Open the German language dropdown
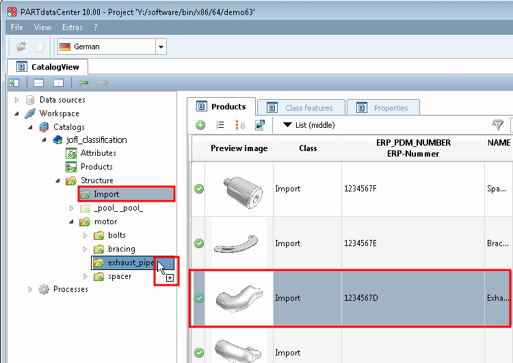This screenshot has width=513, height=363. pyautogui.click(x=161, y=46)
